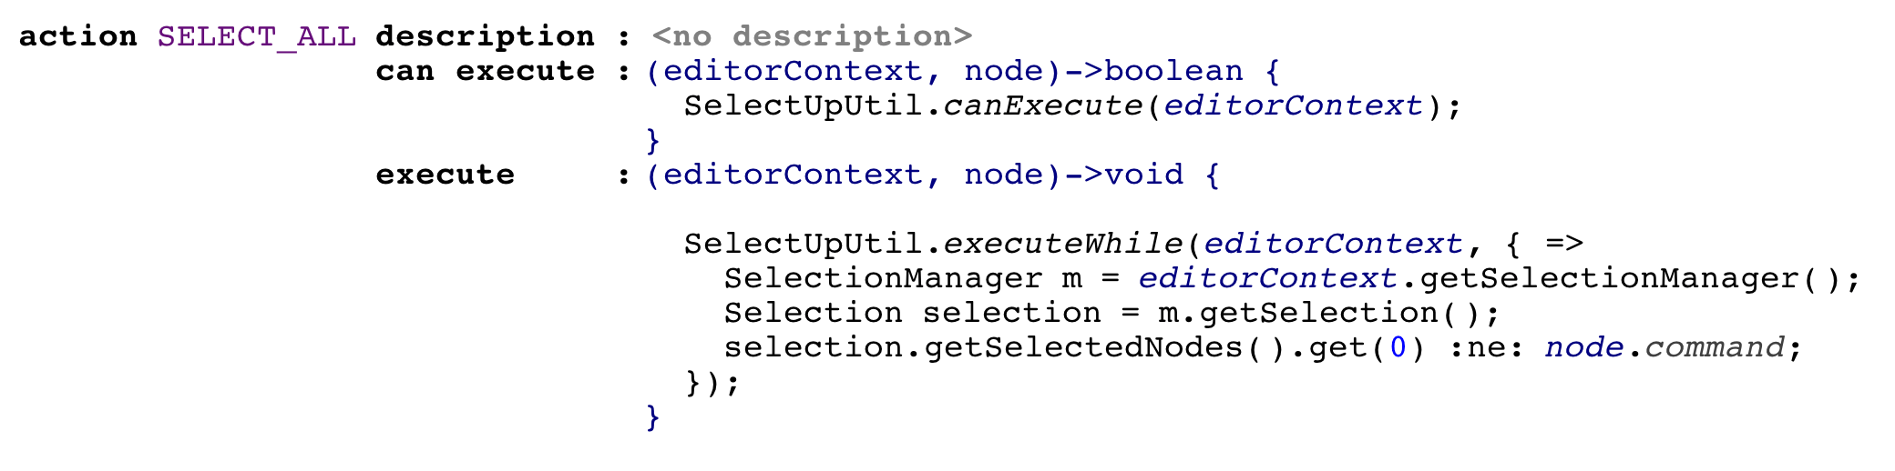Click the SELECT_ALL action name

pos(256,36)
